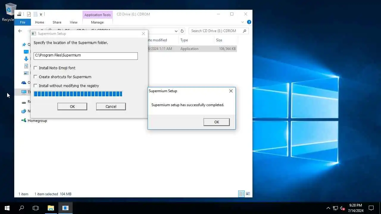The height and width of the screenshot is (214, 381).
Task: Click the Supermium Setup dialog title icon
Action: (34, 34)
